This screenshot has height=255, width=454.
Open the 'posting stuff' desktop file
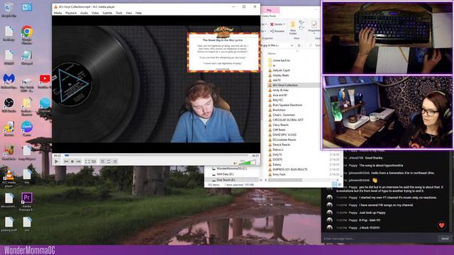(x=9, y=225)
